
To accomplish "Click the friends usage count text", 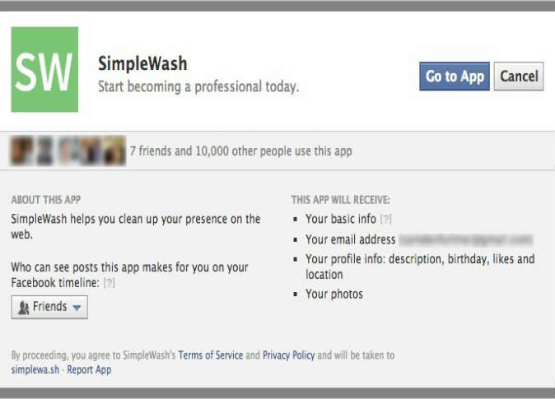I will pos(241,151).
